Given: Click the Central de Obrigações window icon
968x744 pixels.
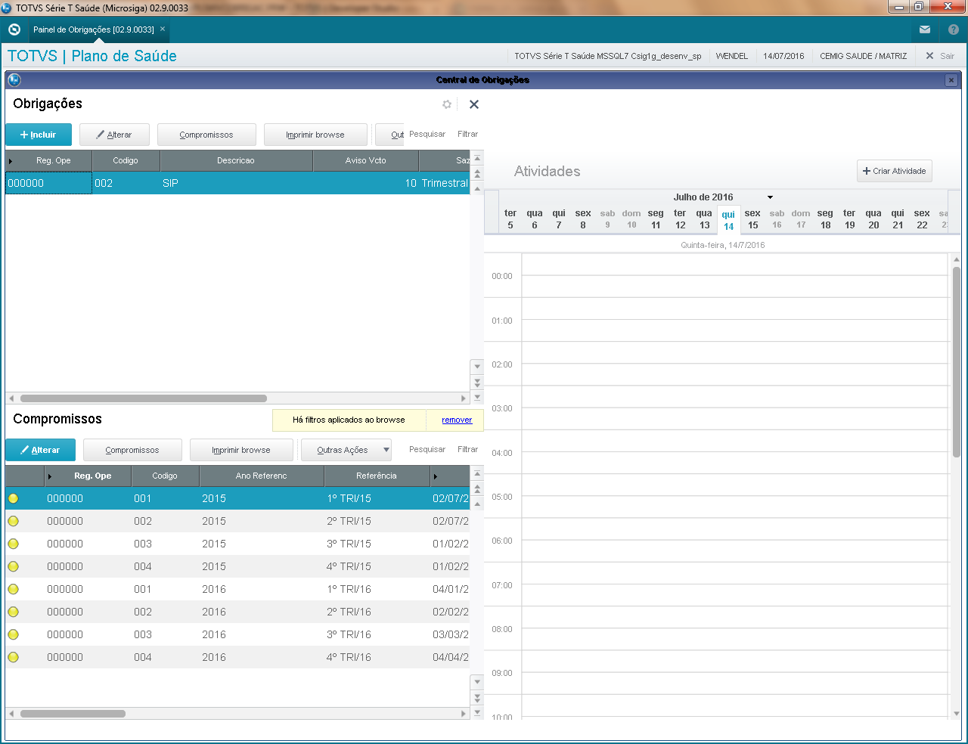Looking at the screenshot, I should point(14,80).
